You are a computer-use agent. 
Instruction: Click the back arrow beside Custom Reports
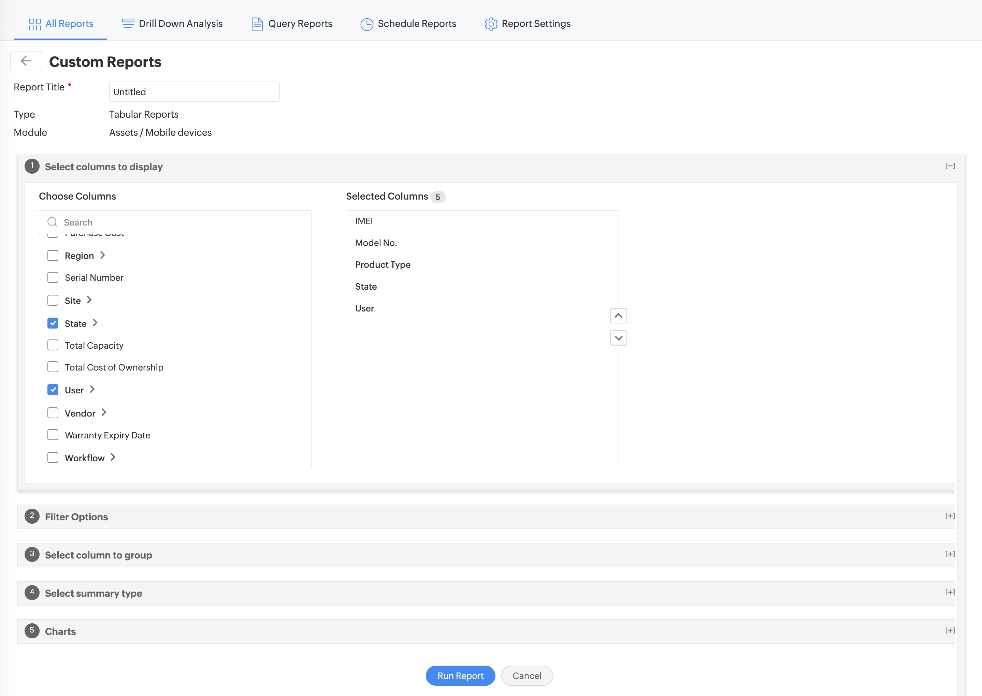pos(26,61)
